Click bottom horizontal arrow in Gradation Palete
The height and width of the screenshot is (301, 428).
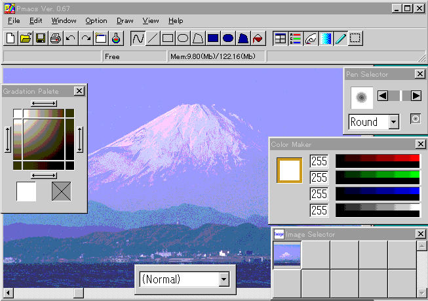point(44,175)
